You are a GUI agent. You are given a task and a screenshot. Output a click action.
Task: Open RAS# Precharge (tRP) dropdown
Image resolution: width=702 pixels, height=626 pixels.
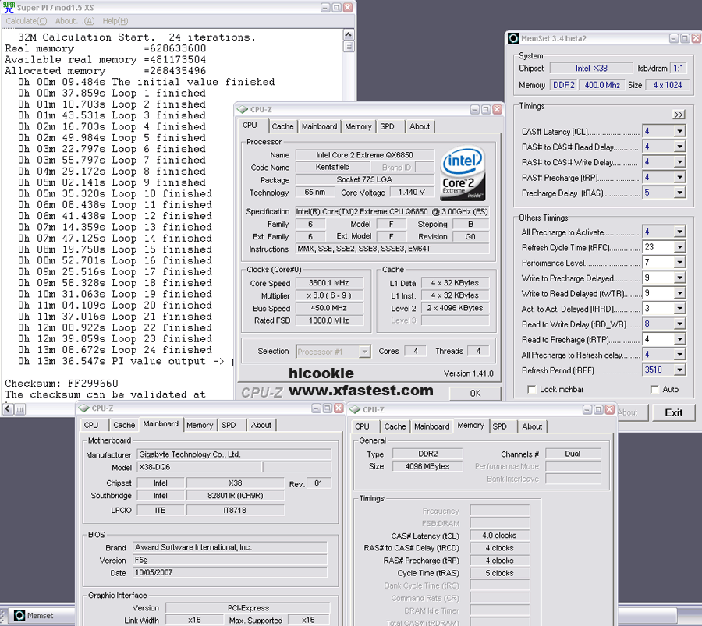[679, 177]
